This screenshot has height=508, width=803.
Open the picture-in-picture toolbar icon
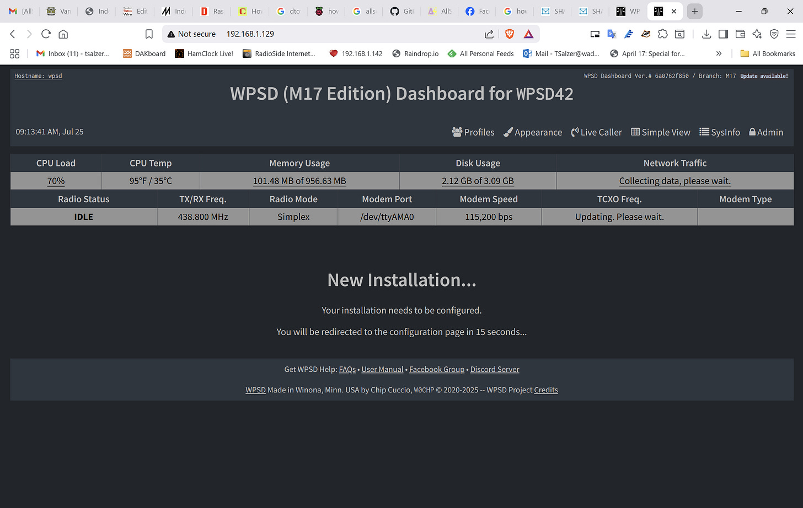click(x=595, y=34)
